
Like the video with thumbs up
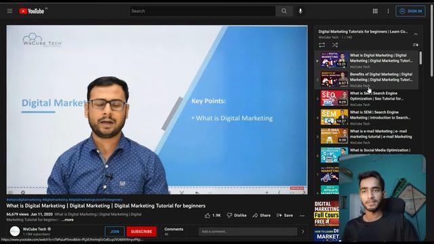pos(212,216)
